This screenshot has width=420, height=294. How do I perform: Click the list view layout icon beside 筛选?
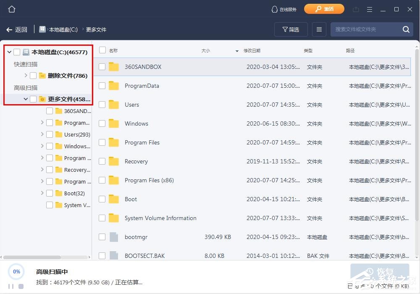click(319, 29)
